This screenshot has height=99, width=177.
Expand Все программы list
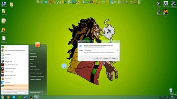tap(15, 89)
